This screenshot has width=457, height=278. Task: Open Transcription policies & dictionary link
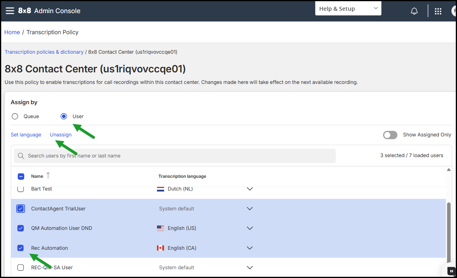coord(44,52)
